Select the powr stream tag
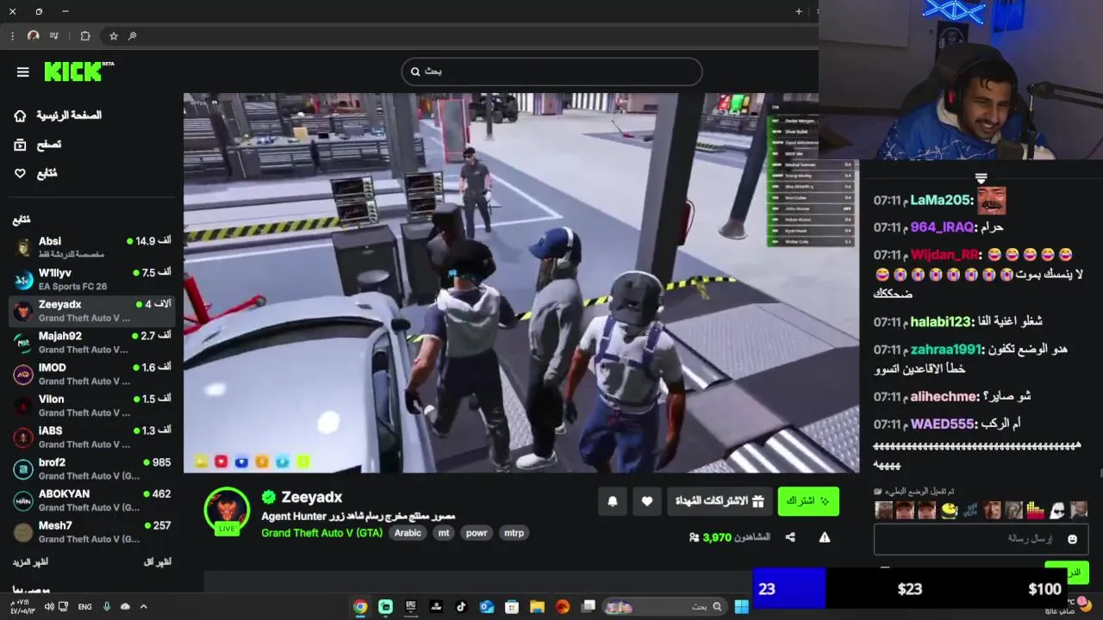 477,533
